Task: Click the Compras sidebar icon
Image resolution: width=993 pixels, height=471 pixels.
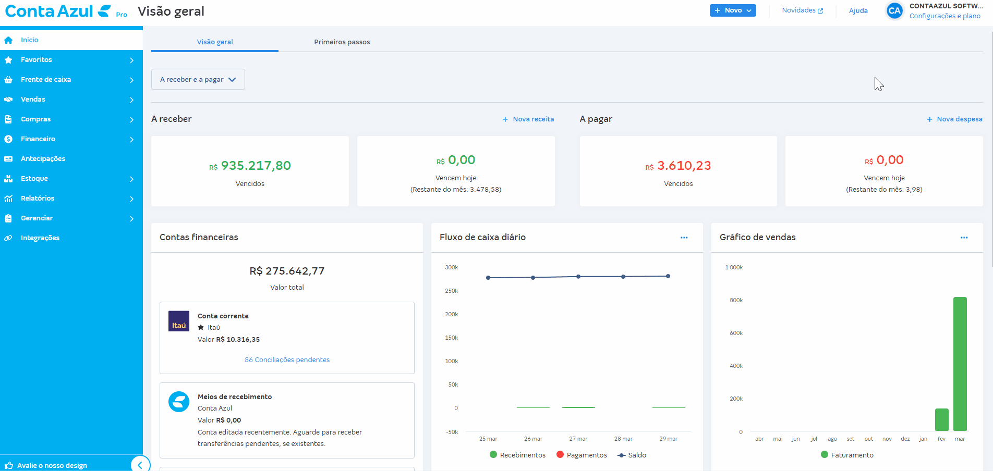Action: (9, 119)
